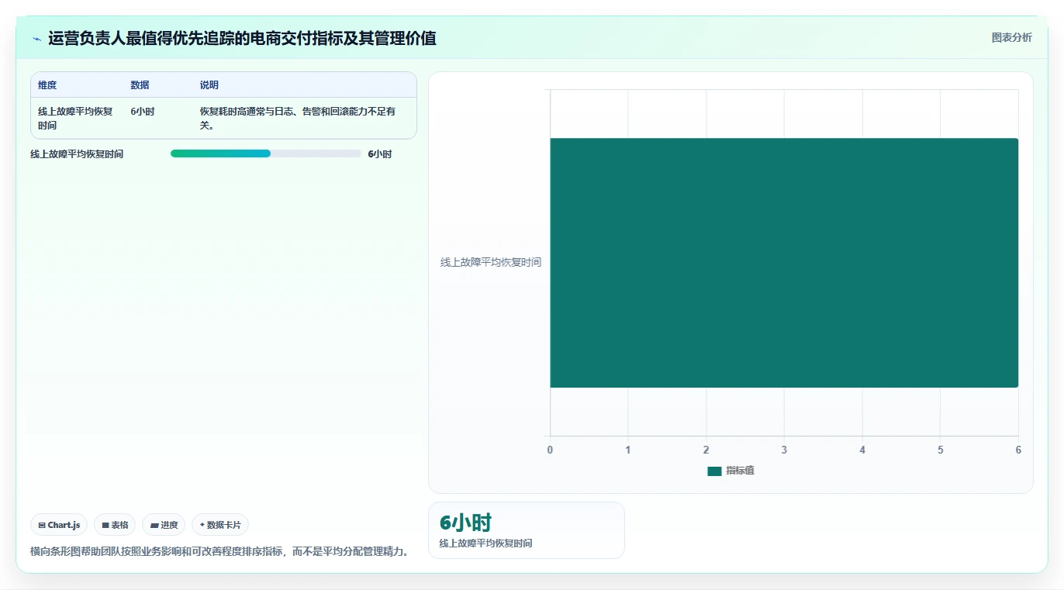Click the 6小时 value beside progress bar
The height and width of the screenshot is (590, 1064).
pos(380,154)
